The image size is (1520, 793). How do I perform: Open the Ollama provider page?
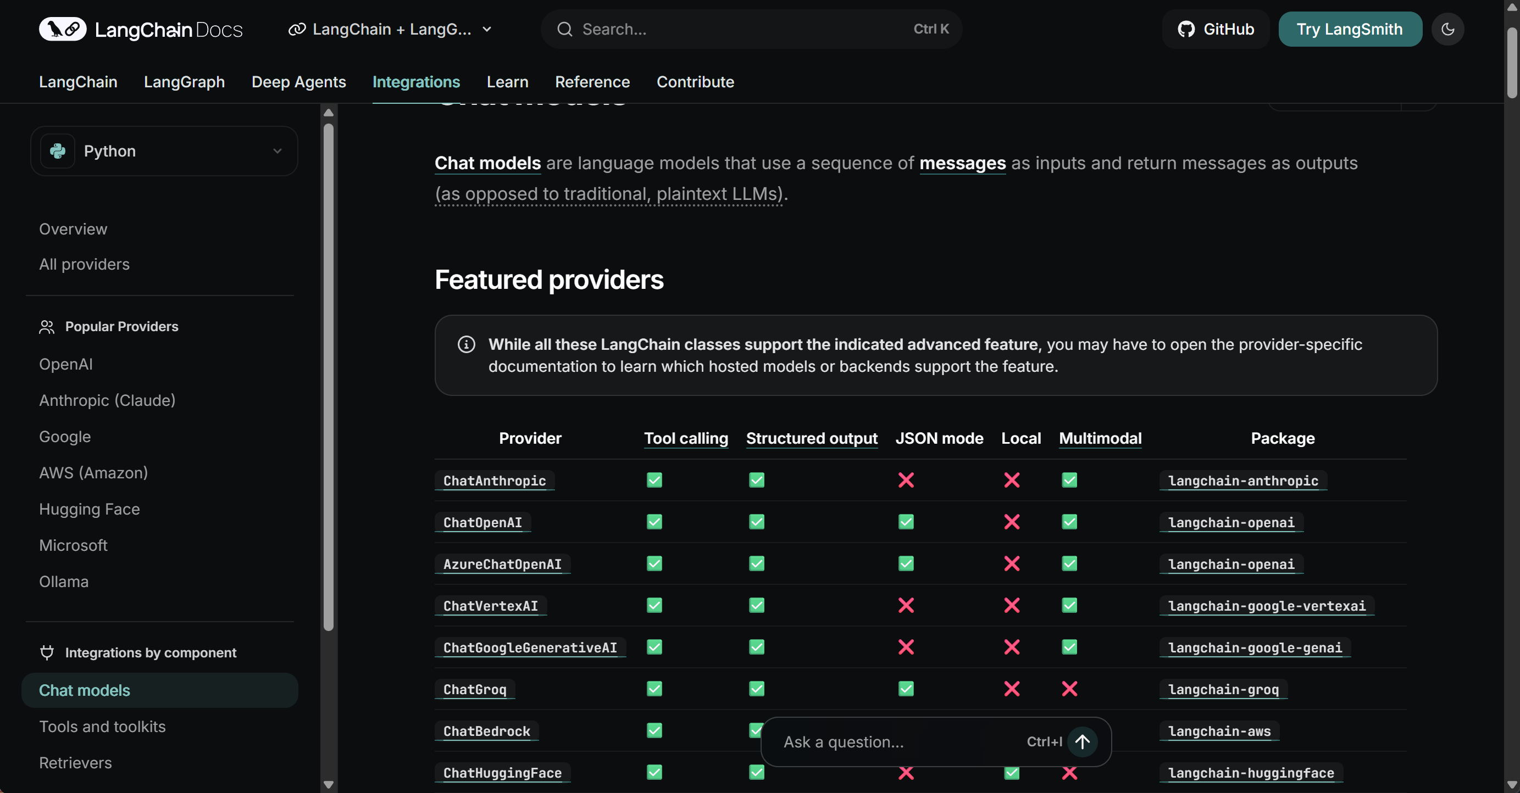click(x=64, y=582)
